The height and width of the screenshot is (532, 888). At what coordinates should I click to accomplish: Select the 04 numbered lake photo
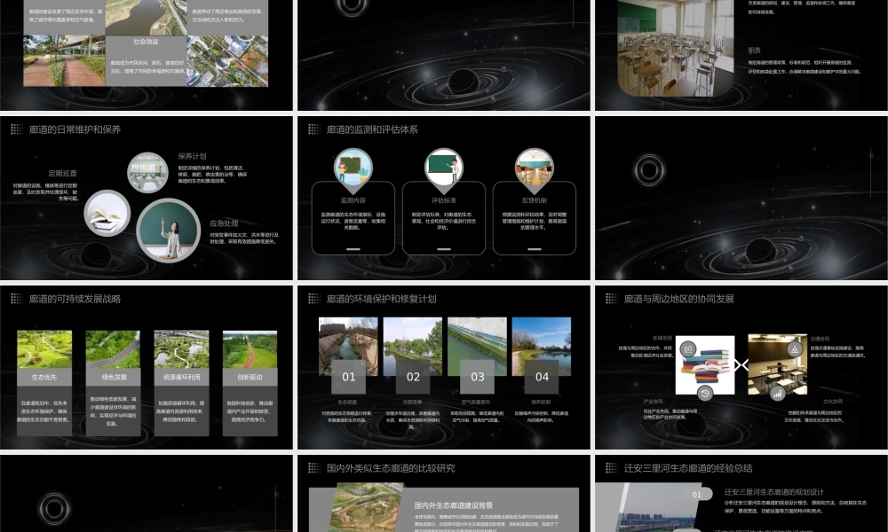point(542,347)
